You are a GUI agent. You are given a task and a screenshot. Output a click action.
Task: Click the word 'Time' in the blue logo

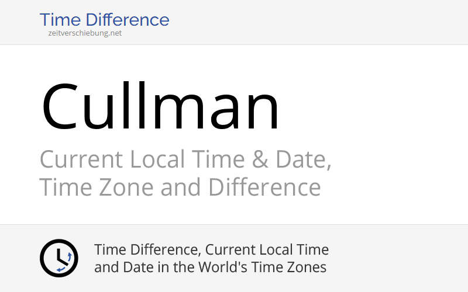pos(58,20)
